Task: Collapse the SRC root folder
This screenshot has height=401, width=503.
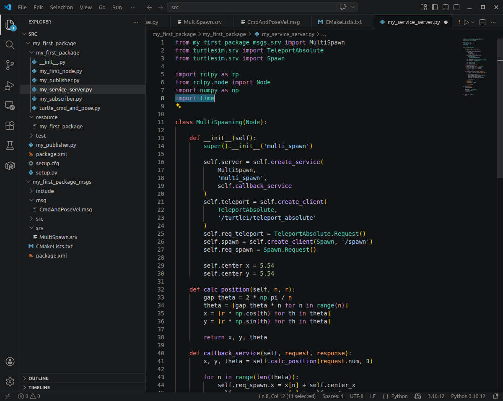Action: point(24,34)
